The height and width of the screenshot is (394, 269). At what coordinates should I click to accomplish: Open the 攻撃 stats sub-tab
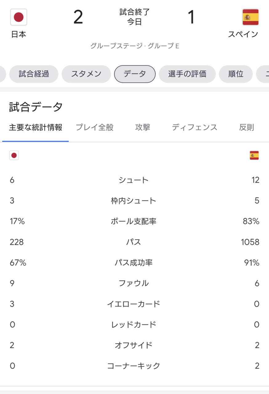143,127
